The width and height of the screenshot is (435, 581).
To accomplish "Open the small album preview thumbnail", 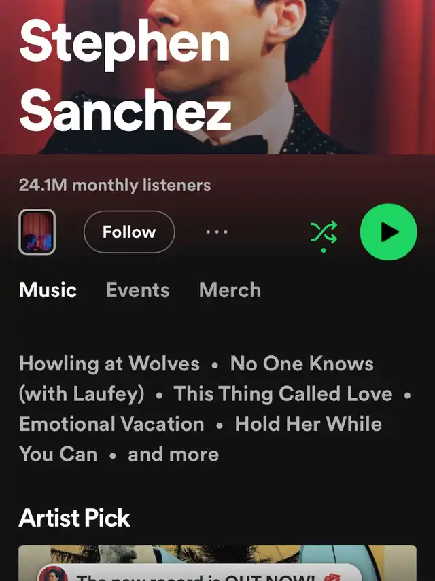I will (37, 232).
